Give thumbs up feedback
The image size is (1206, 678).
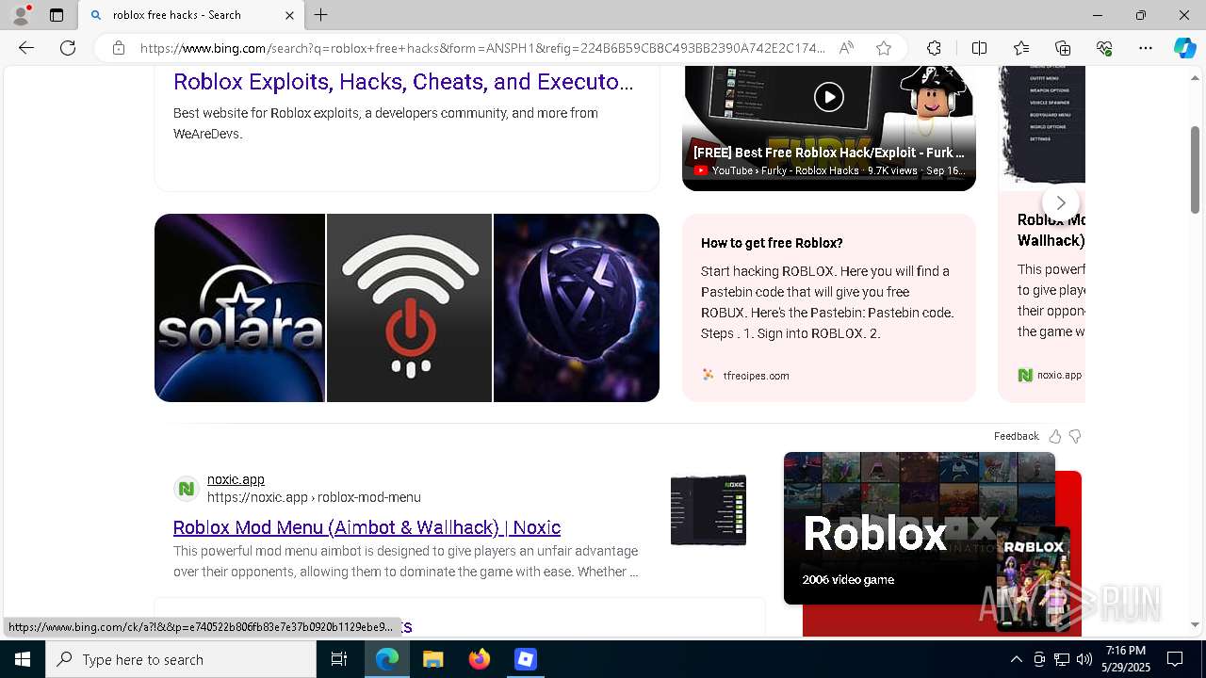1055,436
